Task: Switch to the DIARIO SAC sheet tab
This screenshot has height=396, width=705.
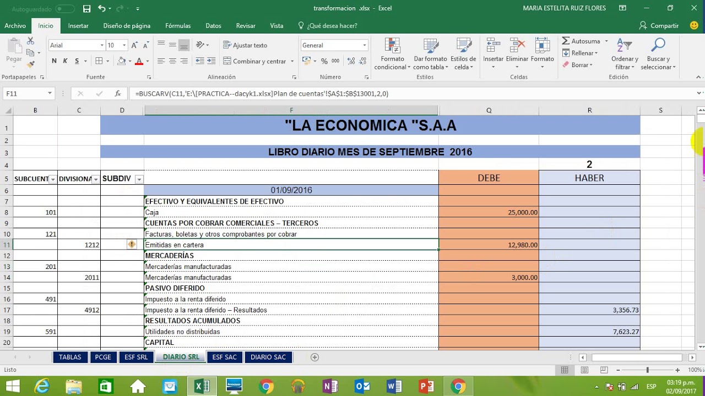Action: pos(268,357)
